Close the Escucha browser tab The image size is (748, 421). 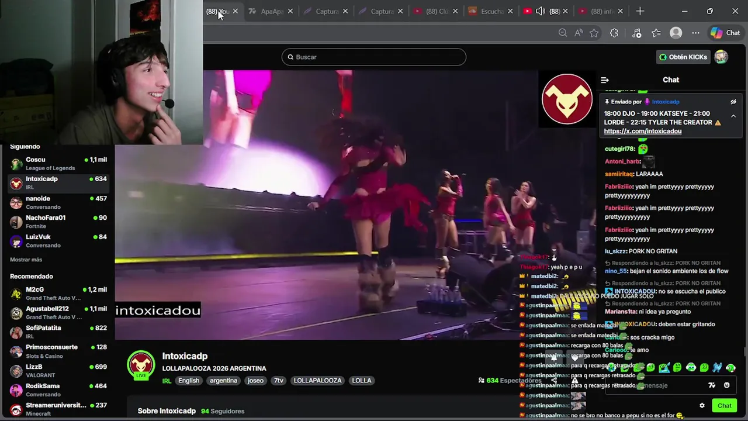[x=510, y=11]
